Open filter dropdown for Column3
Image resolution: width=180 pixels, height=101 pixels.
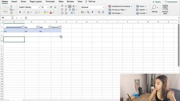tap(60, 27)
